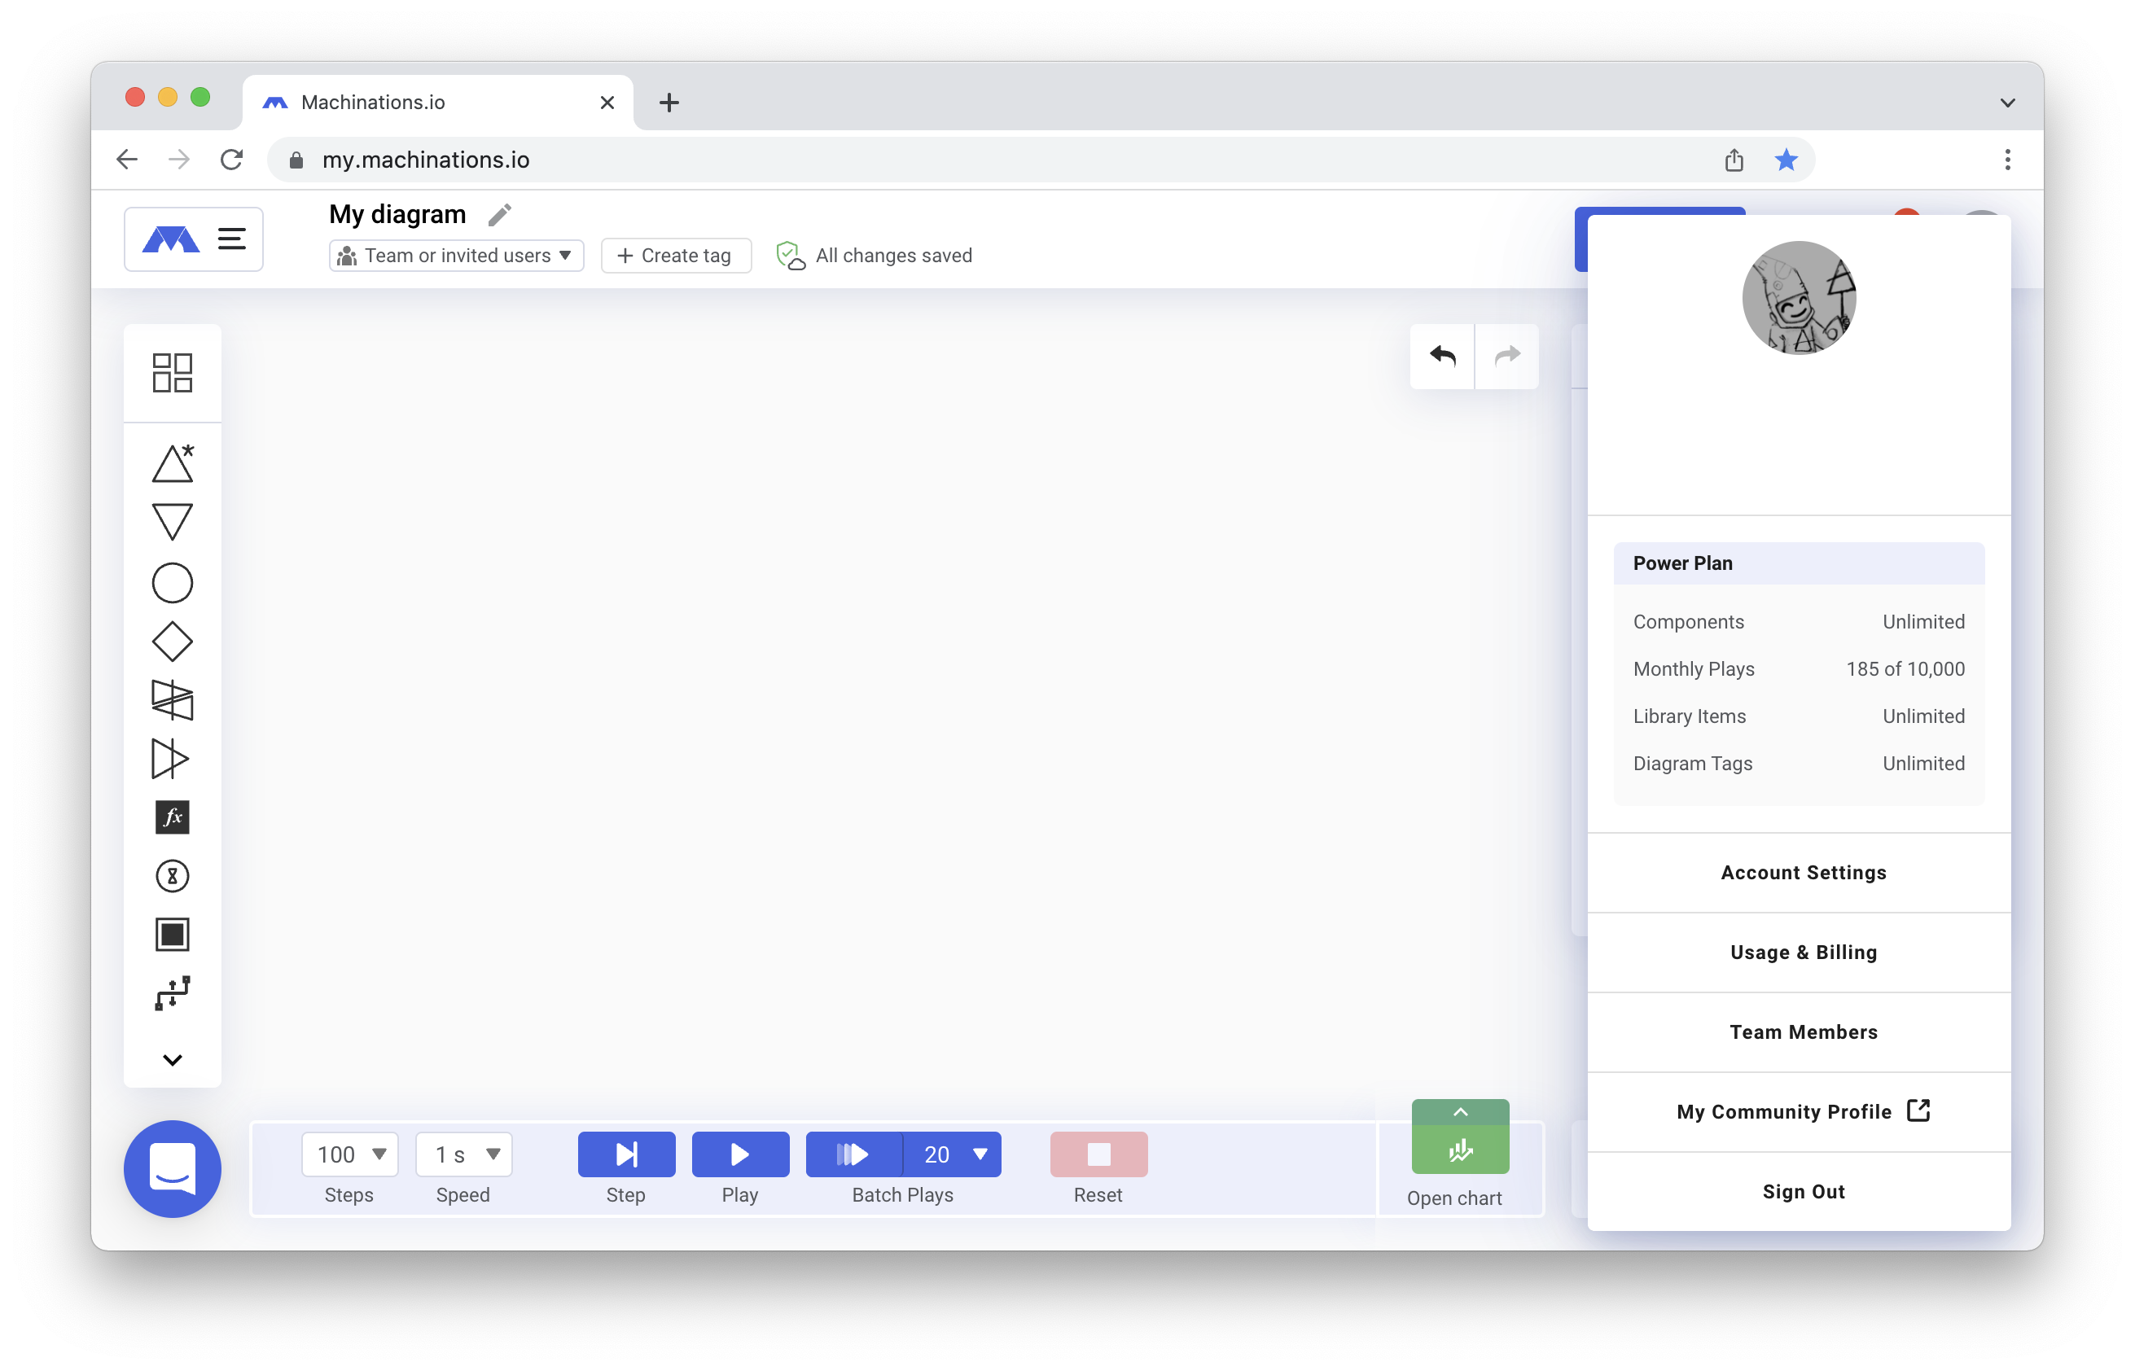Select the Trader node tool

click(172, 701)
